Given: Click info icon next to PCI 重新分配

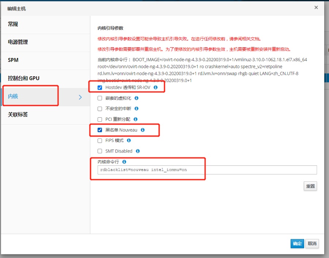Looking at the screenshot, I should pyautogui.click(x=136, y=119).
